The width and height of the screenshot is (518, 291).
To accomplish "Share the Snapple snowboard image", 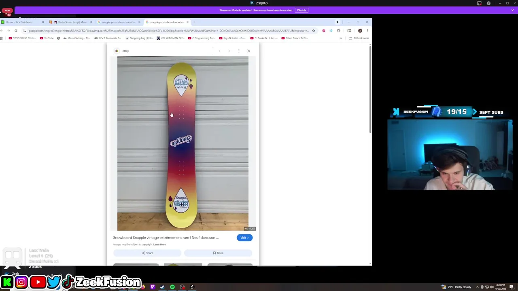I will (147, 253).
